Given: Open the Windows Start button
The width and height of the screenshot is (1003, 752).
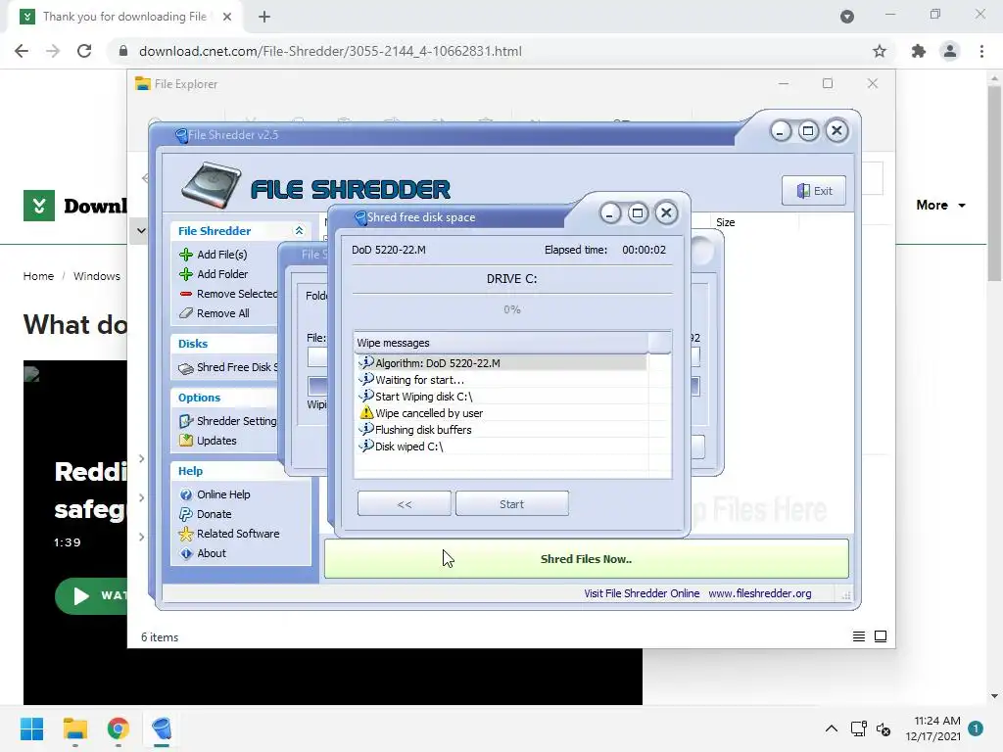Looking at the screenshot, I should point(31,728).
